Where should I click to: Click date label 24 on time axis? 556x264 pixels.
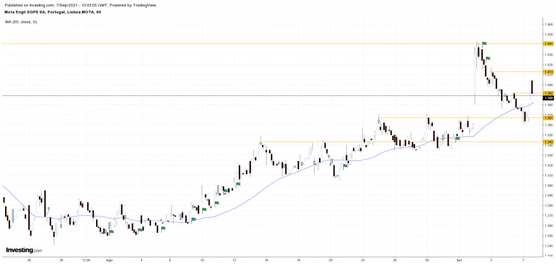363,260
